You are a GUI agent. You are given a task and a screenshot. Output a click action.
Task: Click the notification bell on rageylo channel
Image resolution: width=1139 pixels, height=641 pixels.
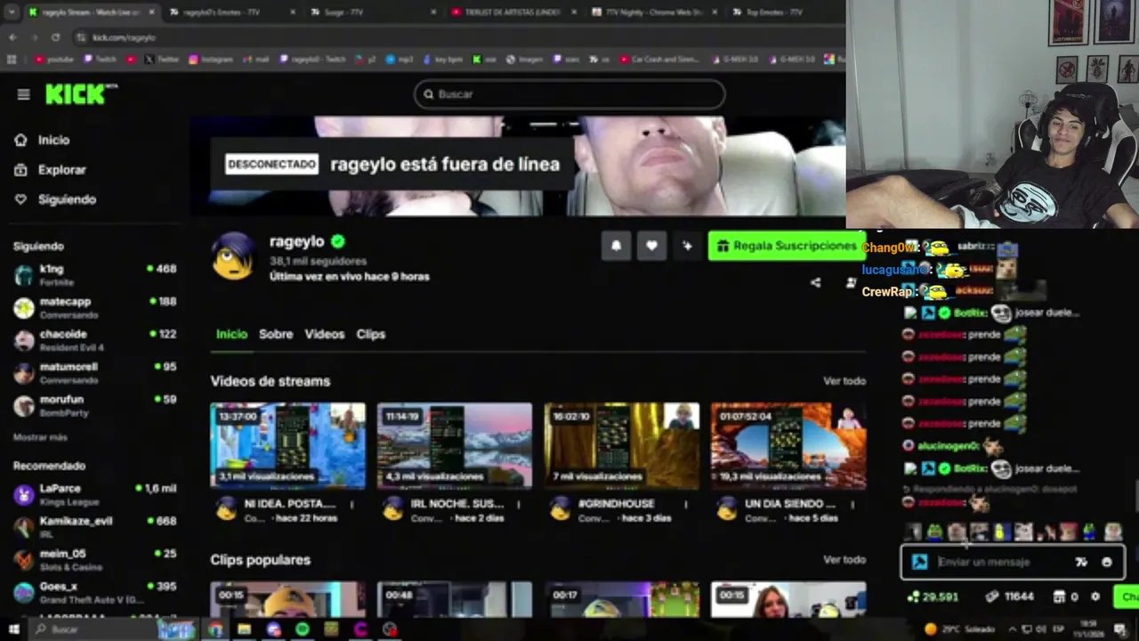click(616, 247)
